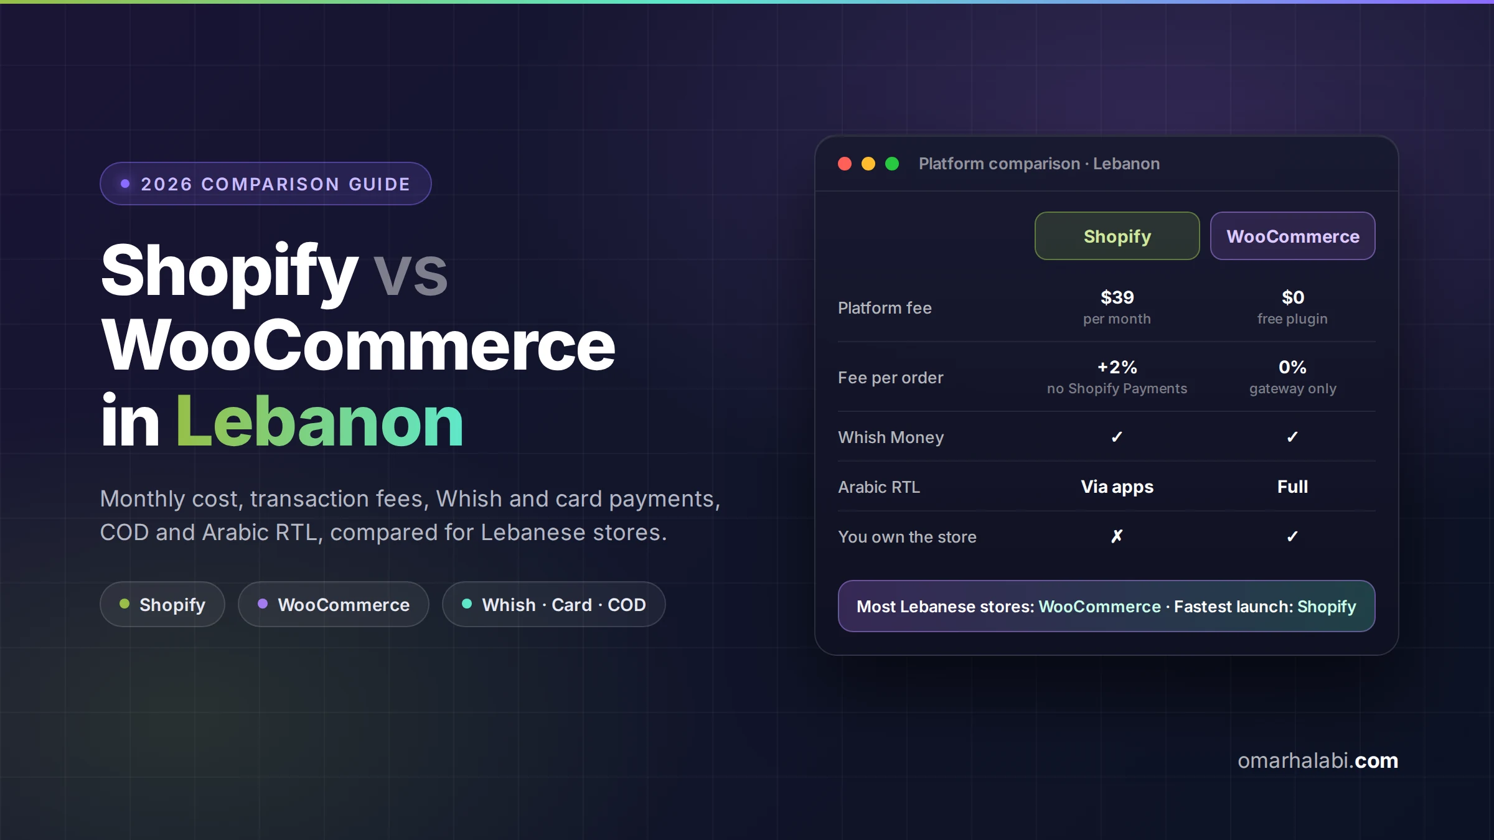Click the "Via apps" value
Image resolution: width=1494 pixels, height=840 pixels.
tap(1117, 487)
